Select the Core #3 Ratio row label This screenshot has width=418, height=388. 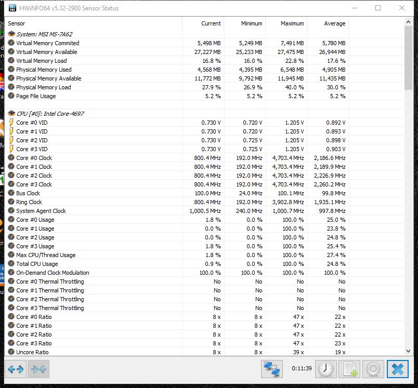pyautogui.click(x=34, y=343)
